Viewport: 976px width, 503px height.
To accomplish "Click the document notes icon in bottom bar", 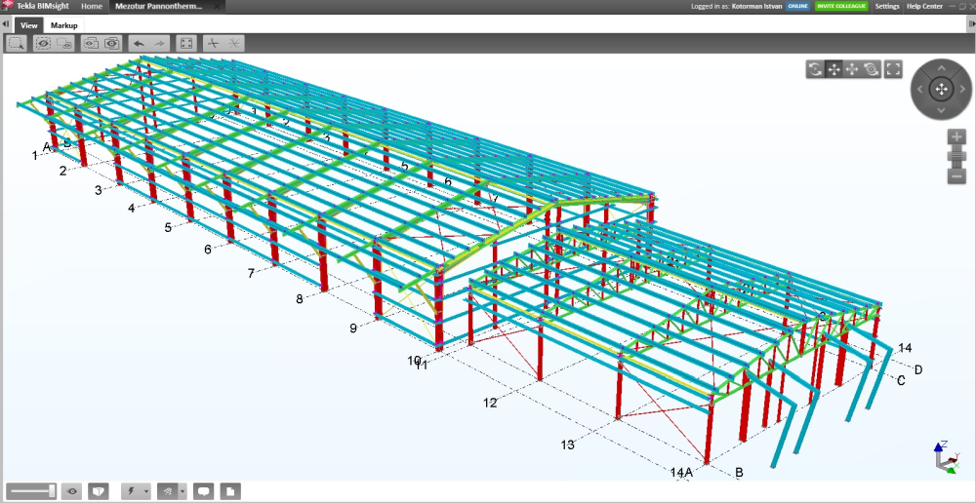I will (229, 491).
